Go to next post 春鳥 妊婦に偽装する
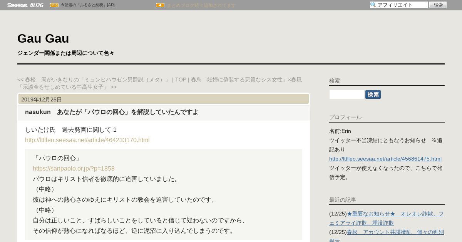462x242 pixels. point(160,83)
